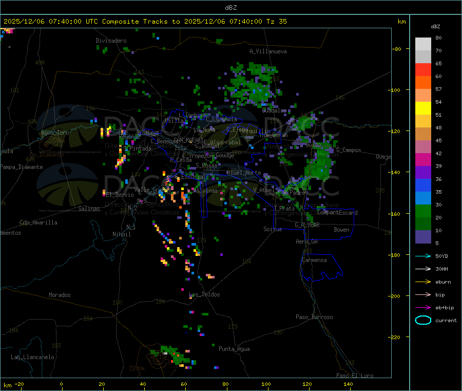462x391 pixels.
Task: Click the 'Pampa_Diamante' map label
Action: point(22,167)
